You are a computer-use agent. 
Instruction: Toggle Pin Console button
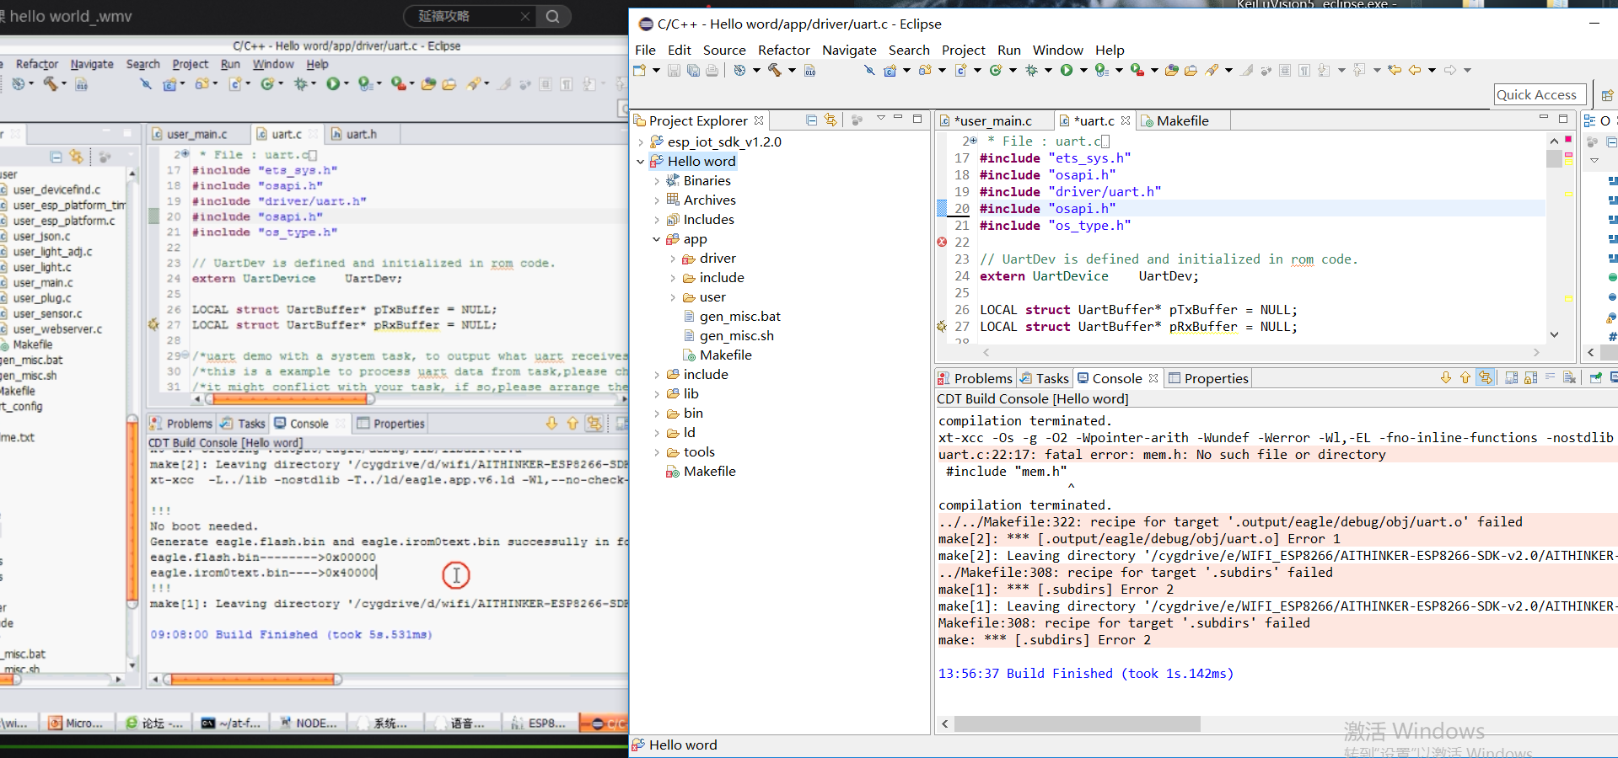pyautogui.click(x=1596, y=378)
